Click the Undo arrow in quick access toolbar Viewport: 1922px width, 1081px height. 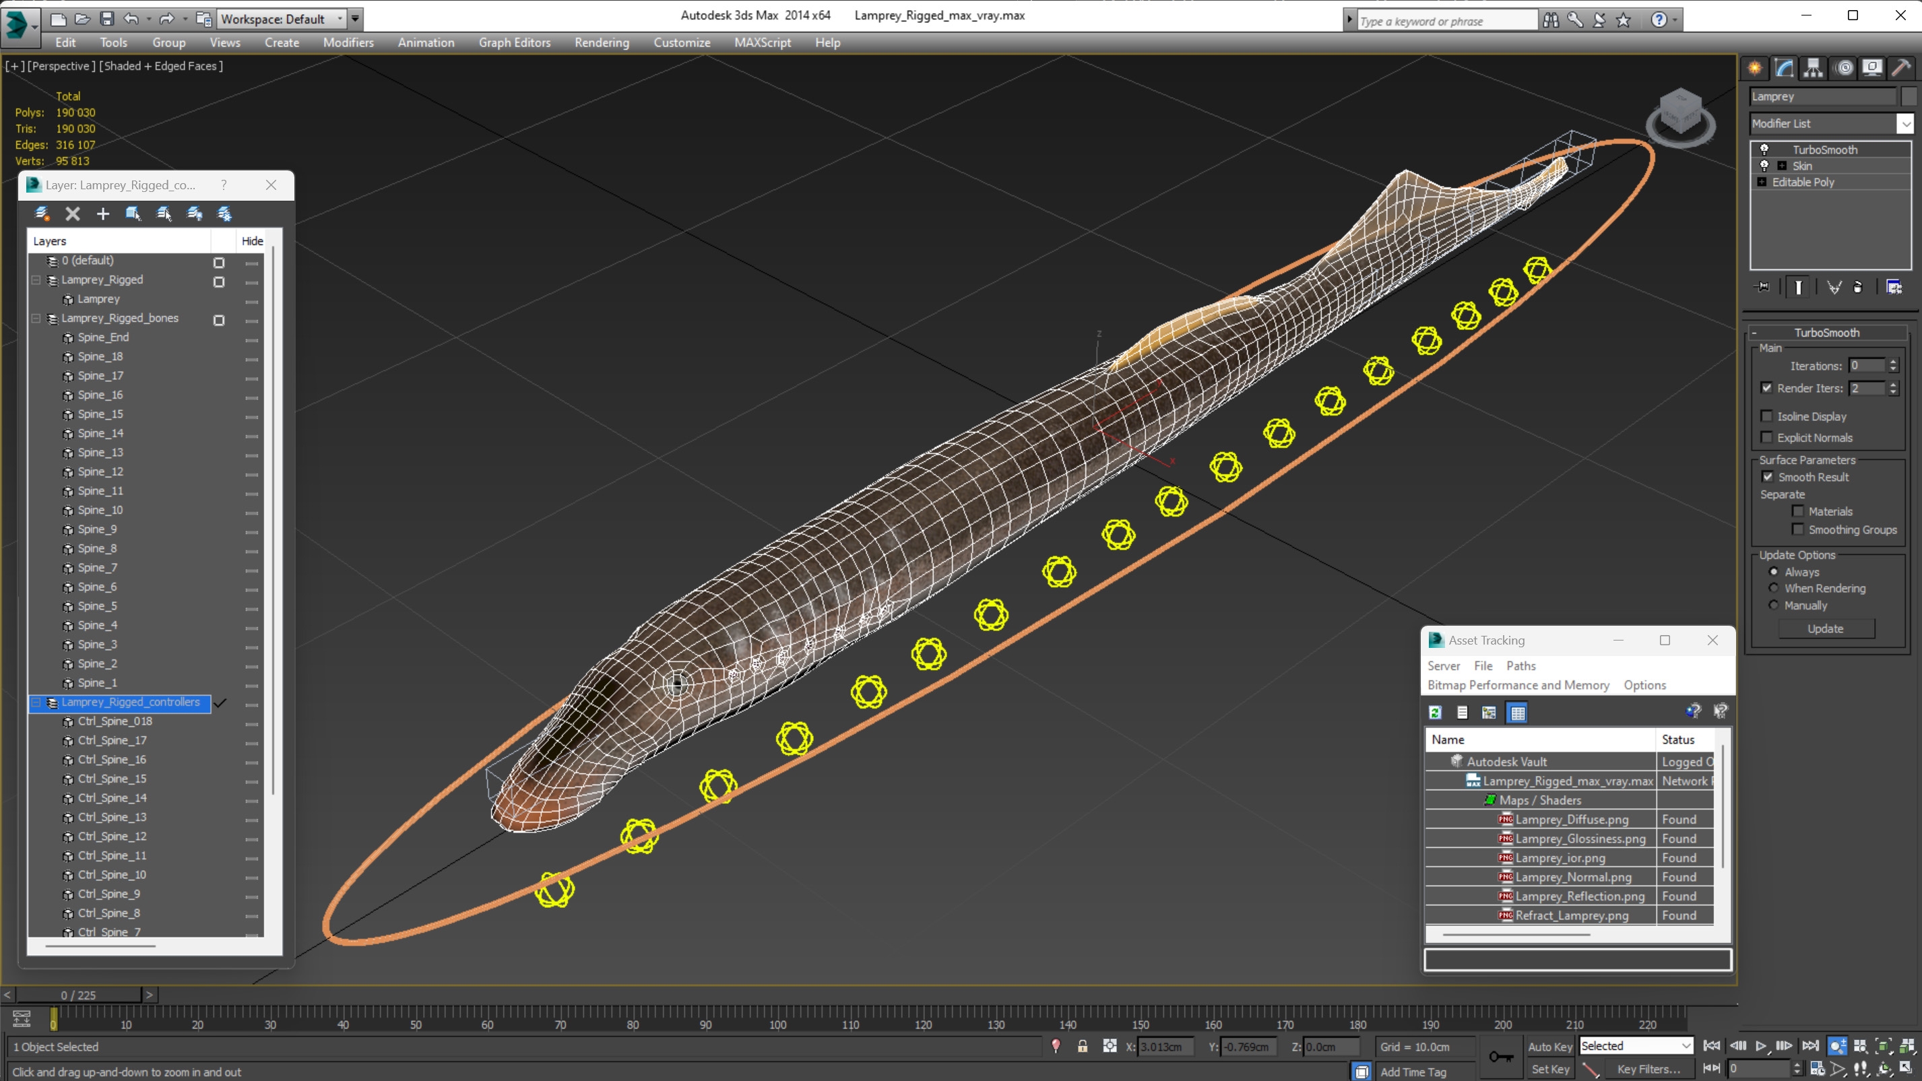(131, 19)
